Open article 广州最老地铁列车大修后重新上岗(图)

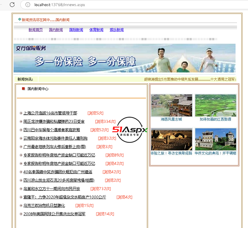click(55, 147)
